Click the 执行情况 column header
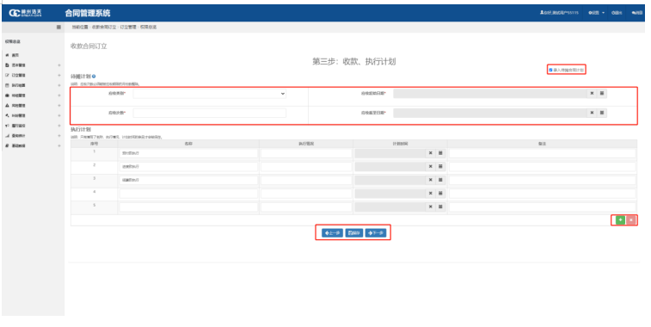The image size is (651, 327). pos(306,144)
